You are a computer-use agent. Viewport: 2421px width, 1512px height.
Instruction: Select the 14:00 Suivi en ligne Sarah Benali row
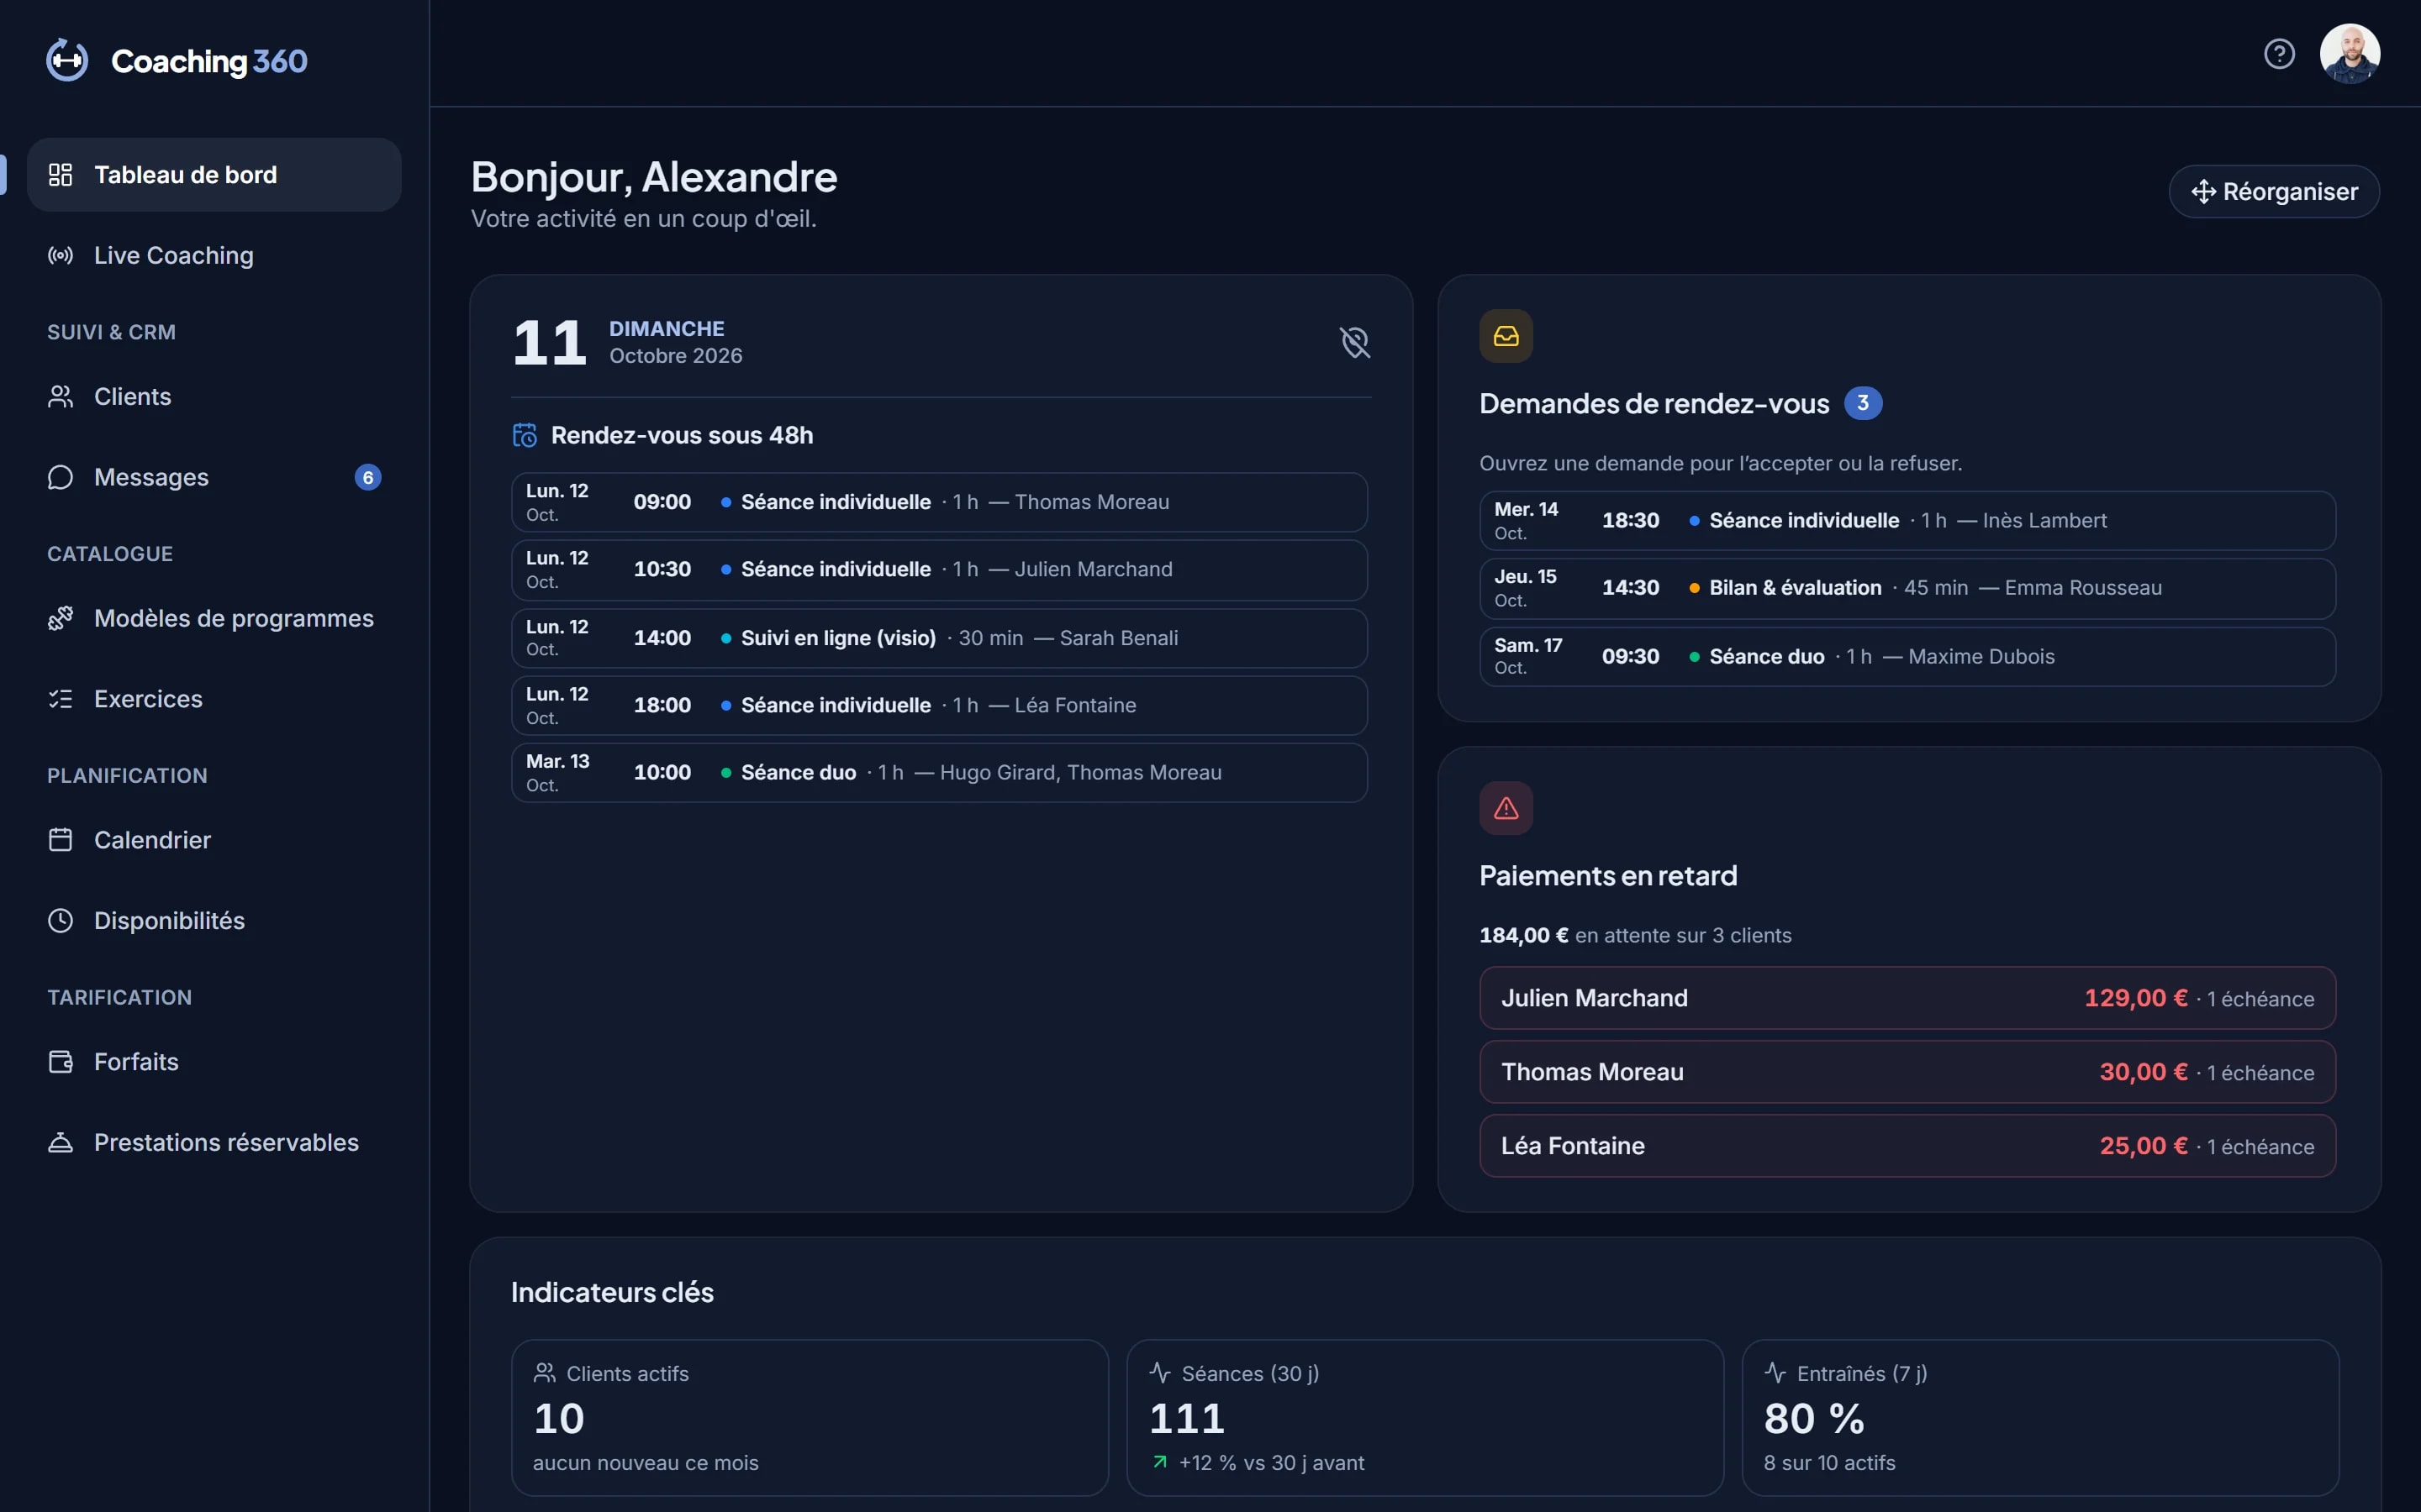[939, 638]
